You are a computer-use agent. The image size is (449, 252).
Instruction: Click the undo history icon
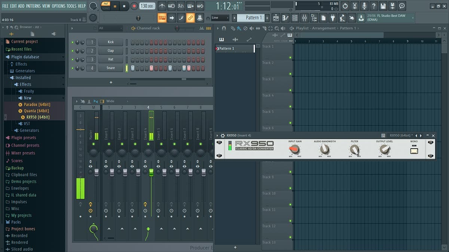345,6
